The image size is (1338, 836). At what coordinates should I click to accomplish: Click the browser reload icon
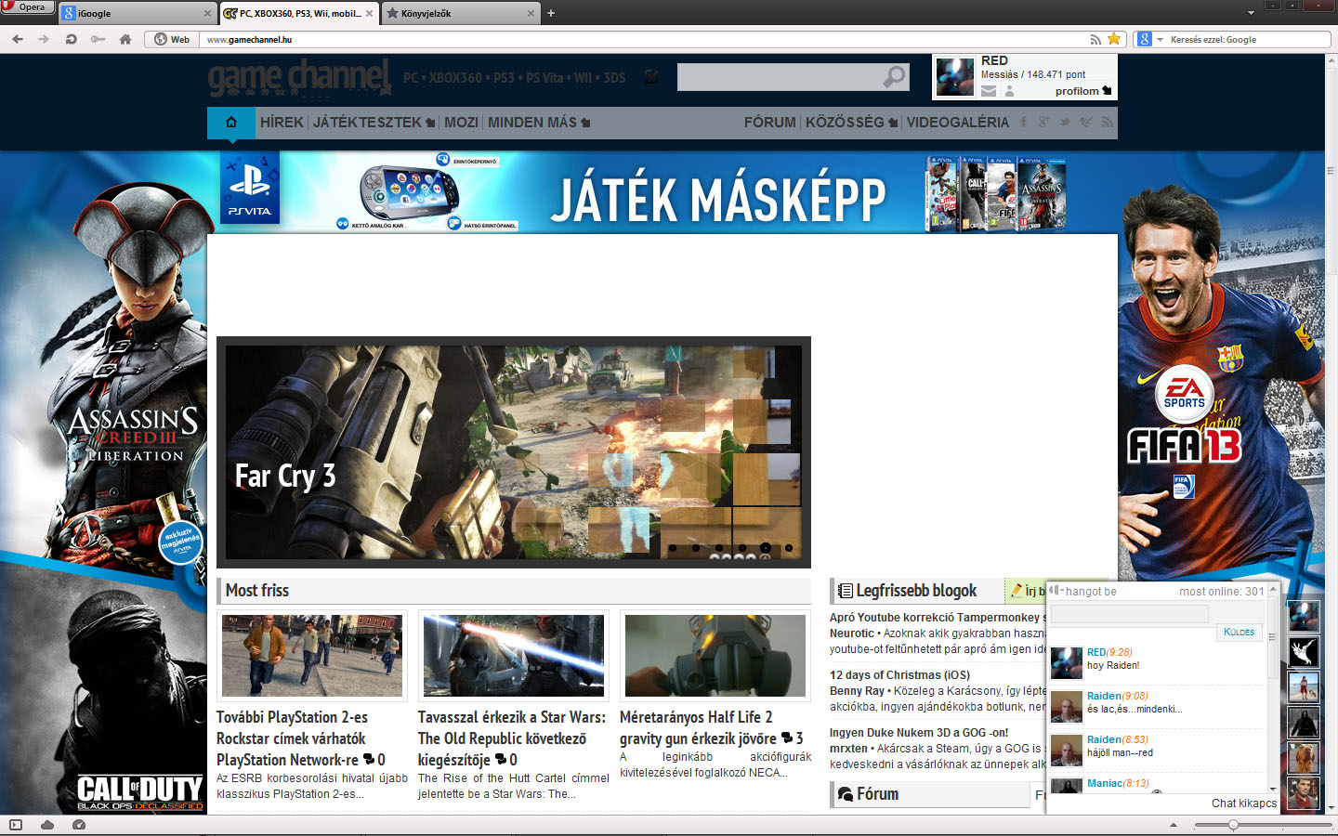pyautogui.click(x=71, y=39)
